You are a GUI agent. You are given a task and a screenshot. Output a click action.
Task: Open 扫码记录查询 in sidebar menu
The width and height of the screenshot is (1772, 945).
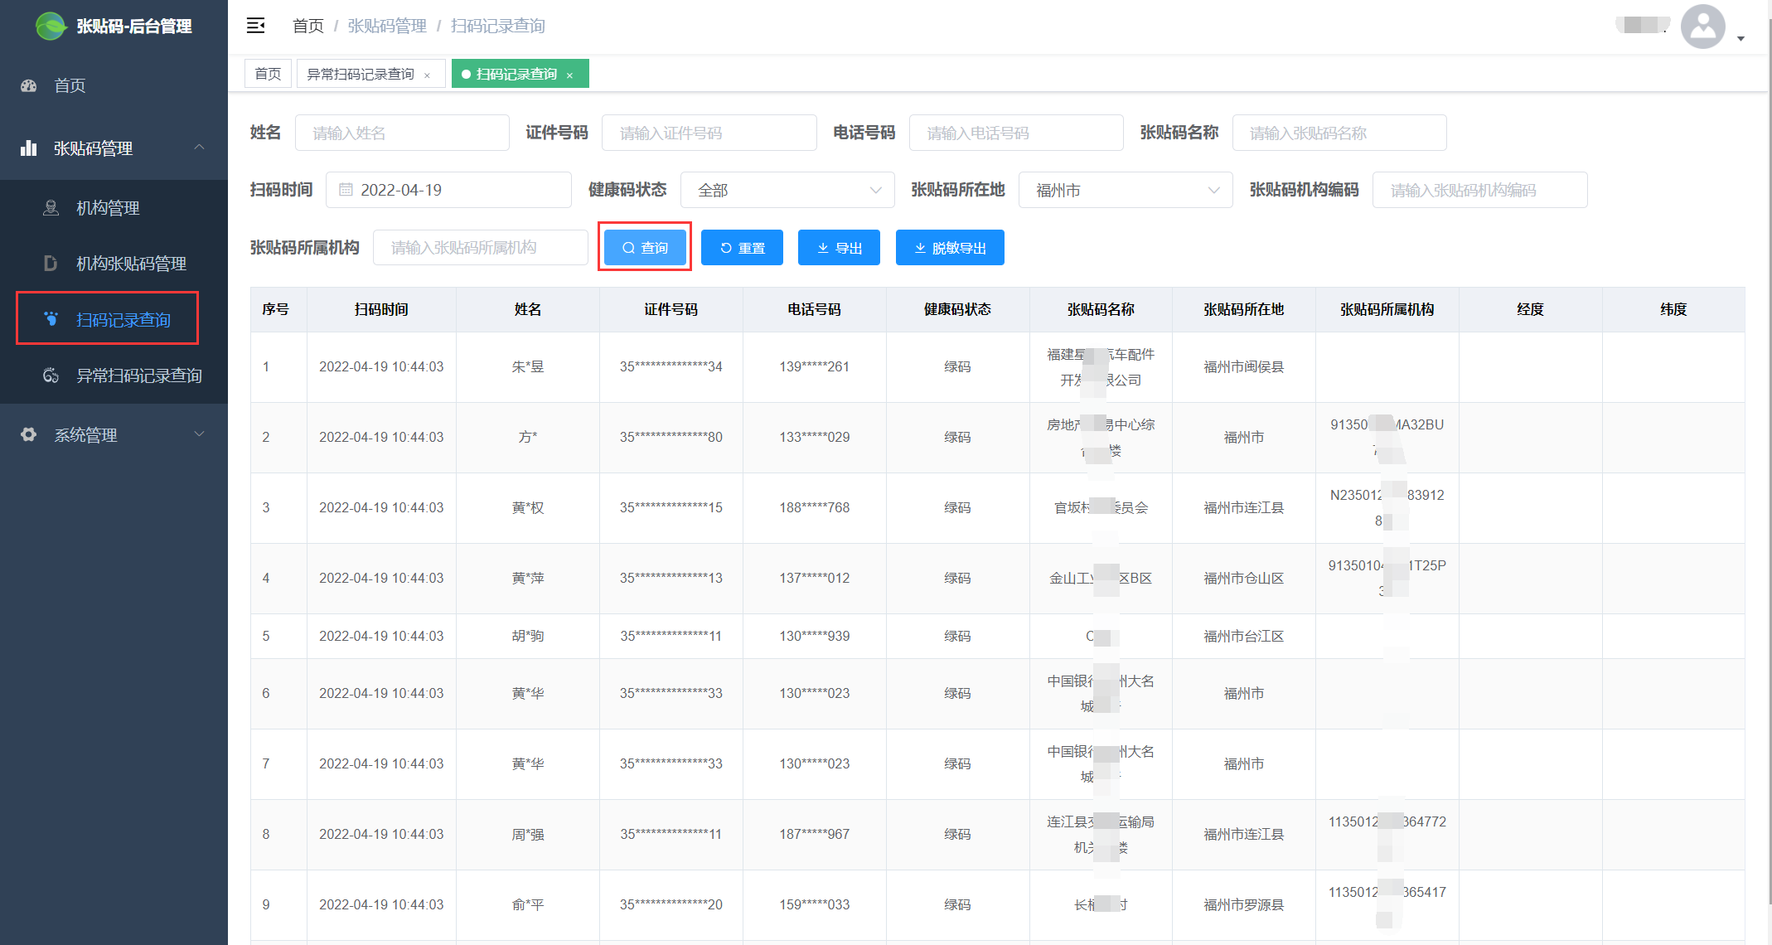tap(123, 319)
